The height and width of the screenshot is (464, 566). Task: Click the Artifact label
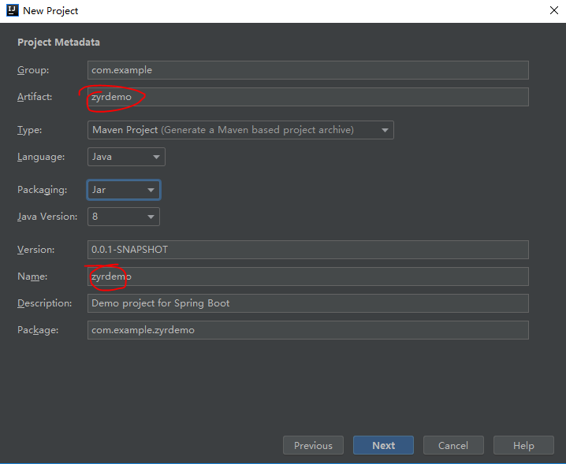click(x=35, y=97)
